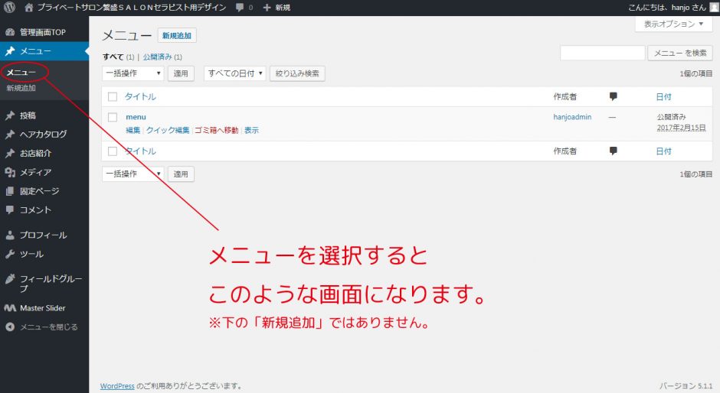Click the search input field above the table
This screenshot has height=393, width=720.
click(602, 54)
